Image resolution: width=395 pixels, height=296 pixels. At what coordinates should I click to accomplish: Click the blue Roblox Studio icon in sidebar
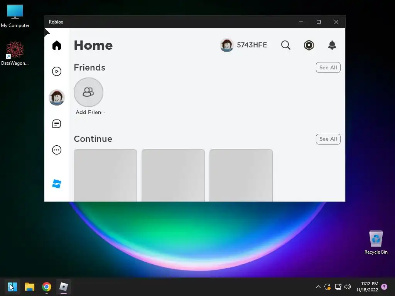[x=57, y=184]
